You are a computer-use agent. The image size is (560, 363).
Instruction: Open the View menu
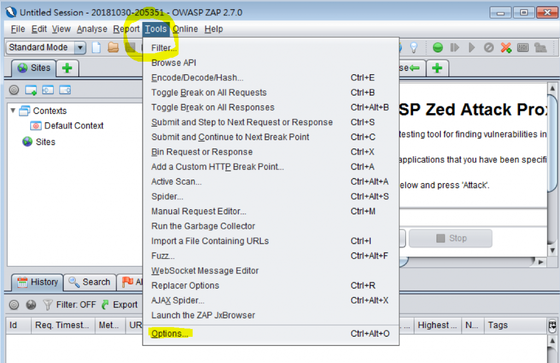coord(61,29)
